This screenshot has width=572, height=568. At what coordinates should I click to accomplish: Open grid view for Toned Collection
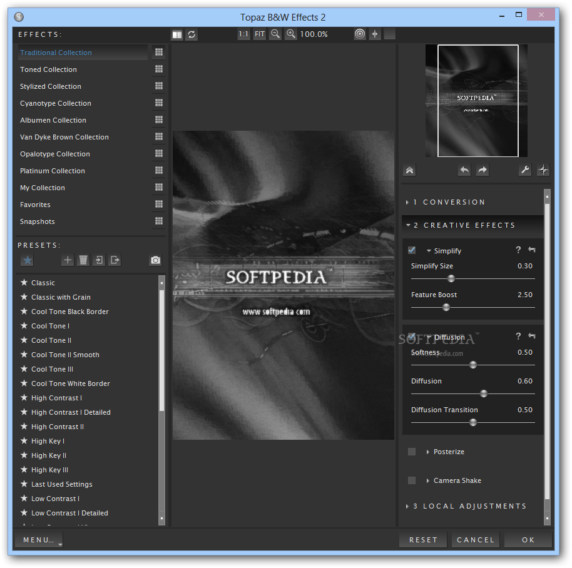[159, 69]
